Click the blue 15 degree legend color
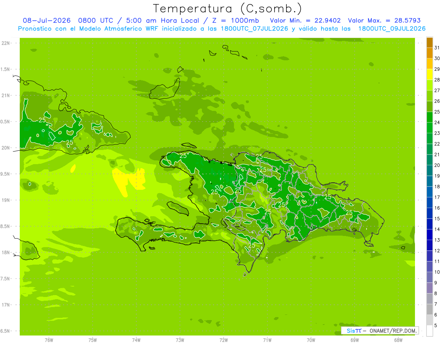The image size is (447, 345). pos(429,213)
